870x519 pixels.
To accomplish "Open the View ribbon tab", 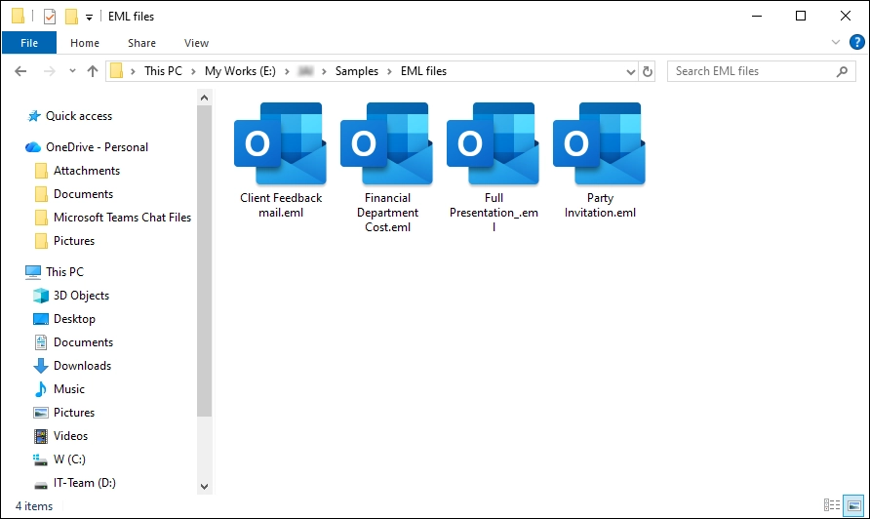I will coord(196,43).
